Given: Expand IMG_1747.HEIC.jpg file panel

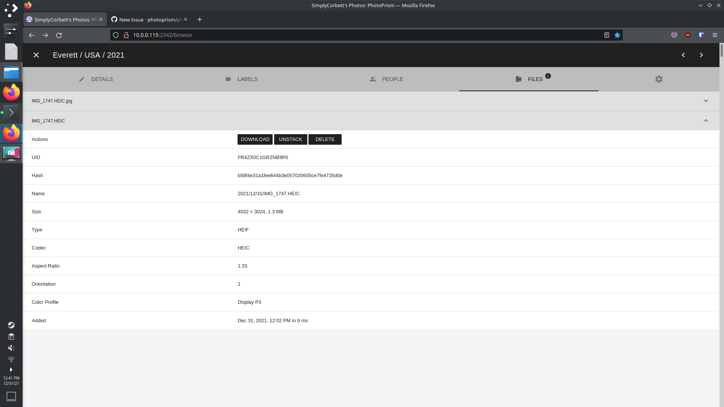Looking at the screenshot, I should (x=706, y=101).
